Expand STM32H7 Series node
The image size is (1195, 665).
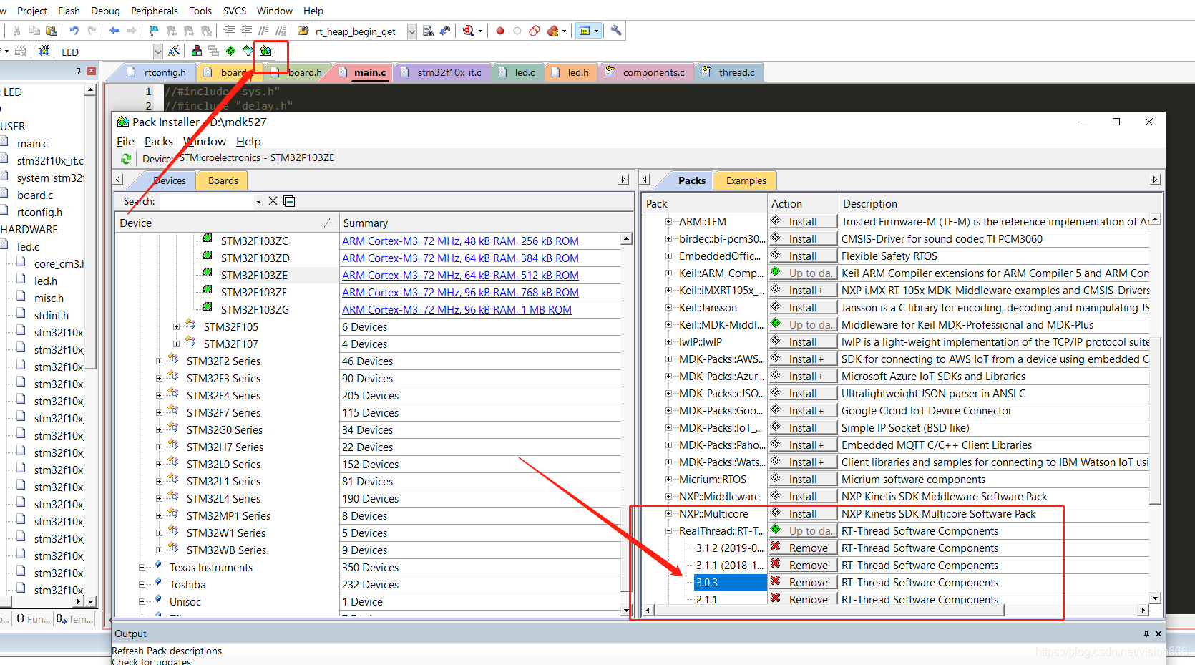159,447
